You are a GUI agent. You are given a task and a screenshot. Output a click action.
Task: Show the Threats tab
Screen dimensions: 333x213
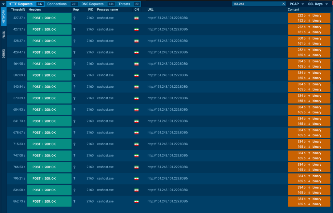124,4
